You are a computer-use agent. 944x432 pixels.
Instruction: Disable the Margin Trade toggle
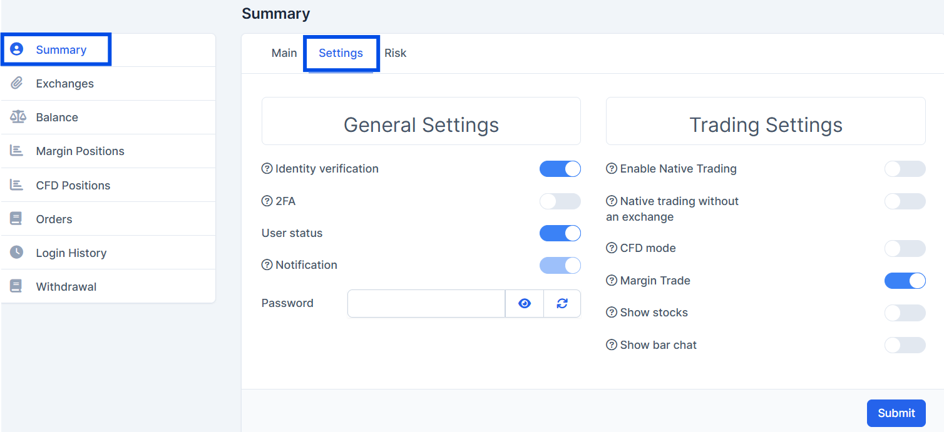click(x=905, y=281)
